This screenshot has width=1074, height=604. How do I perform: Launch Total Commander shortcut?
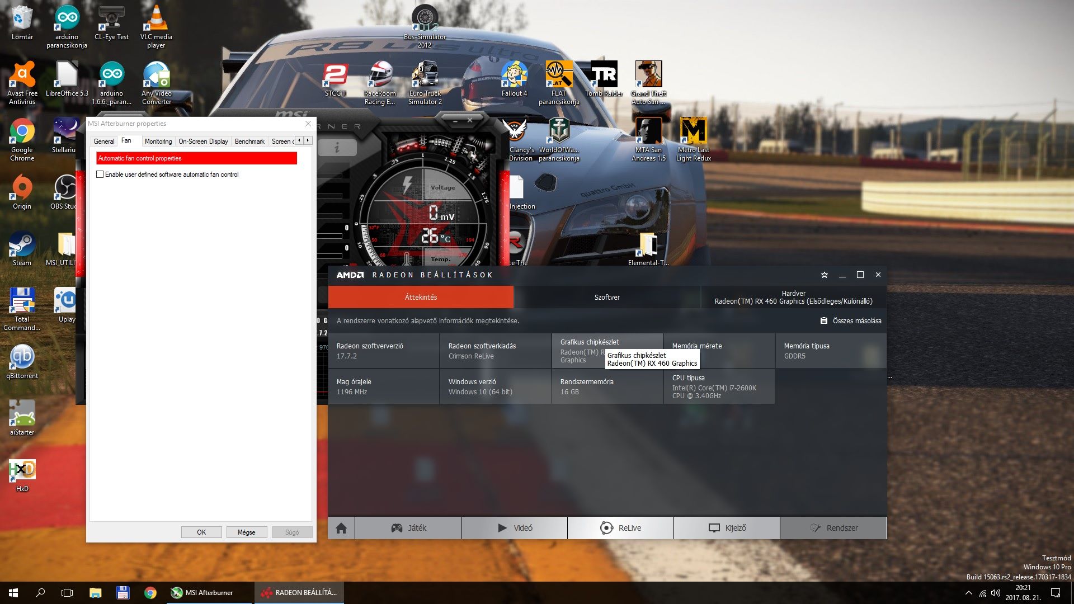coord(22,309)
